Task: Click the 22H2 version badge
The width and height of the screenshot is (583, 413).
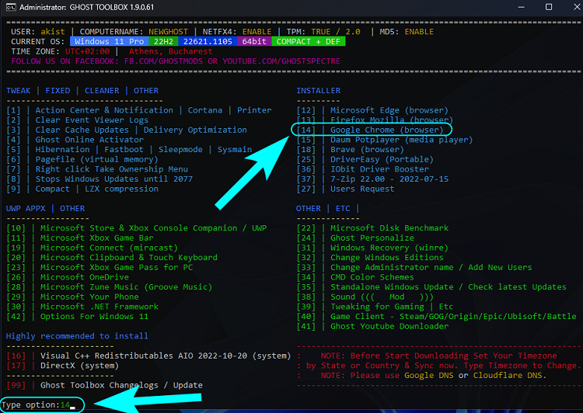Action: (x=163, y=42)
